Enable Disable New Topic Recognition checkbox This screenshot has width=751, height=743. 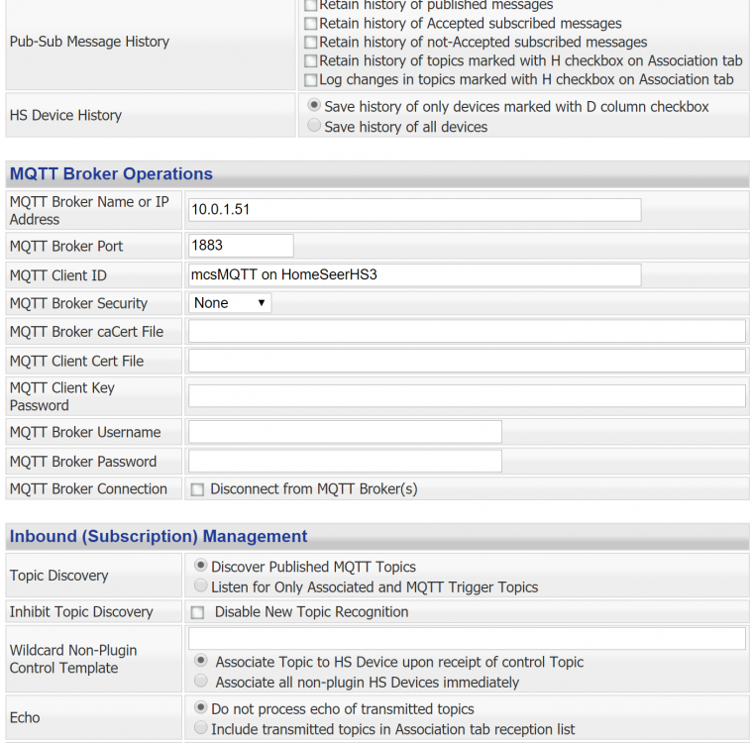point(198,613)
